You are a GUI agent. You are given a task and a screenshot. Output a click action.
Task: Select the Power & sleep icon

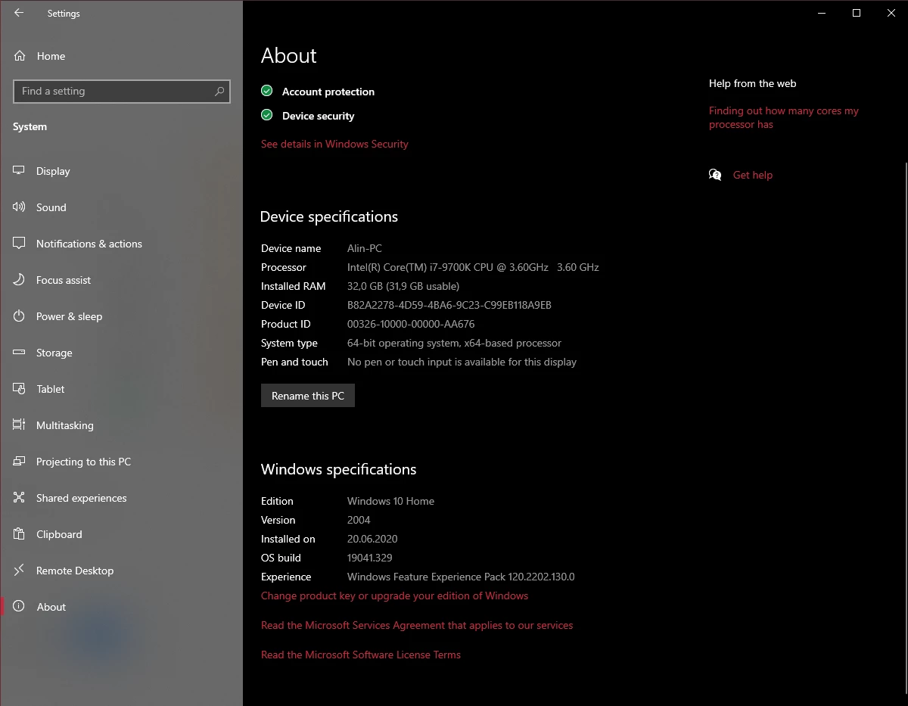(20, 316)
